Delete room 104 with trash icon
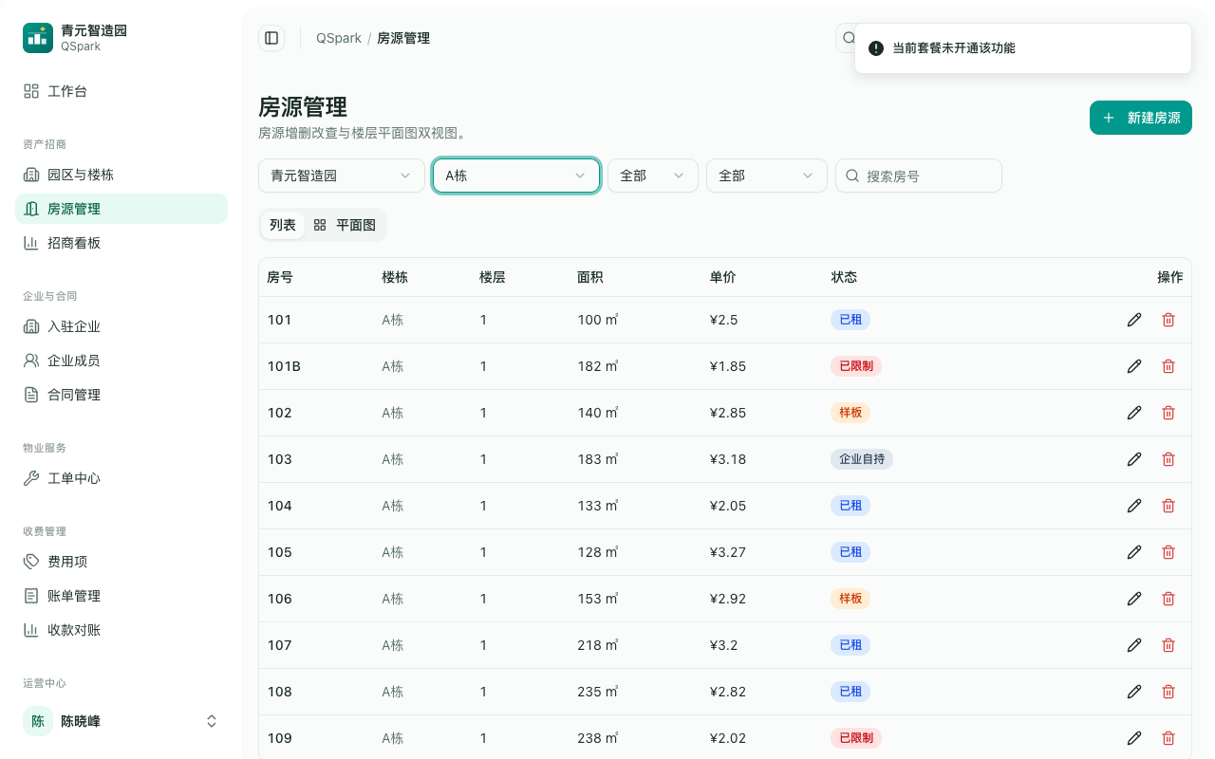Image resolution: width=1215 pixels, height=759 pixels. click(1168, 506)
